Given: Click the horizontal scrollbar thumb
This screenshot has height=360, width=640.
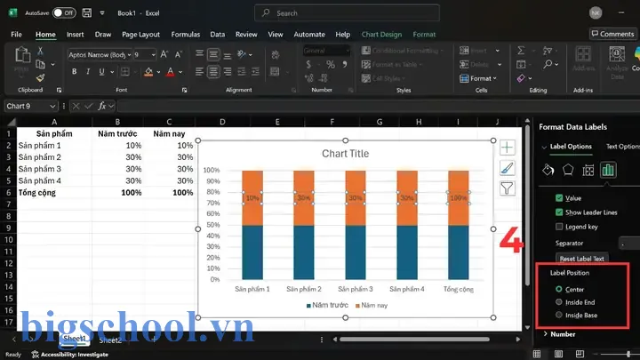Looking at the screenshot, I should [414, 340].
